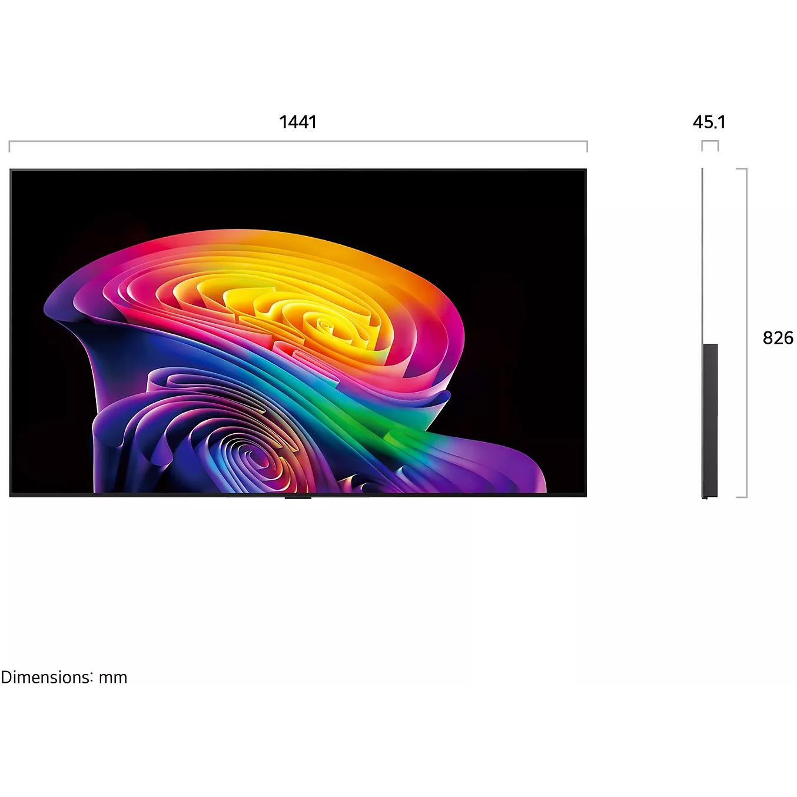
Task: Click the front view TV image
Action: point(298,333)
